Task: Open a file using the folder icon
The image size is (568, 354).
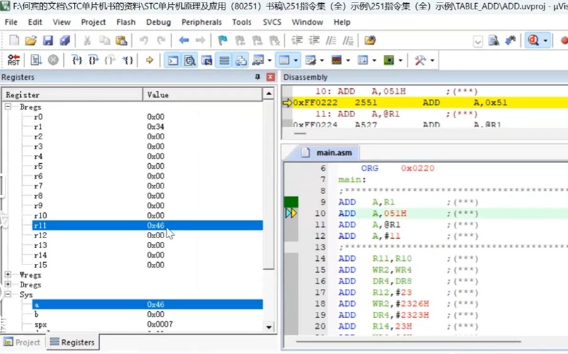Action: coord(31,40)
